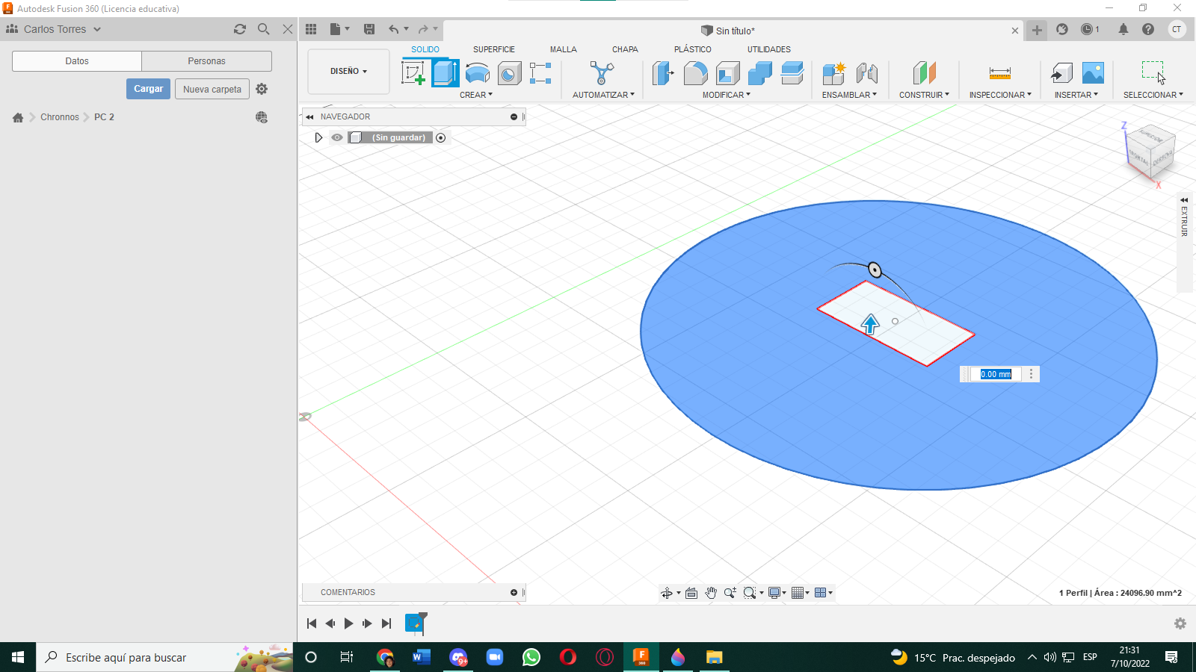Open the DISEÑO workspace dropdown

click(x=348, y=72)
